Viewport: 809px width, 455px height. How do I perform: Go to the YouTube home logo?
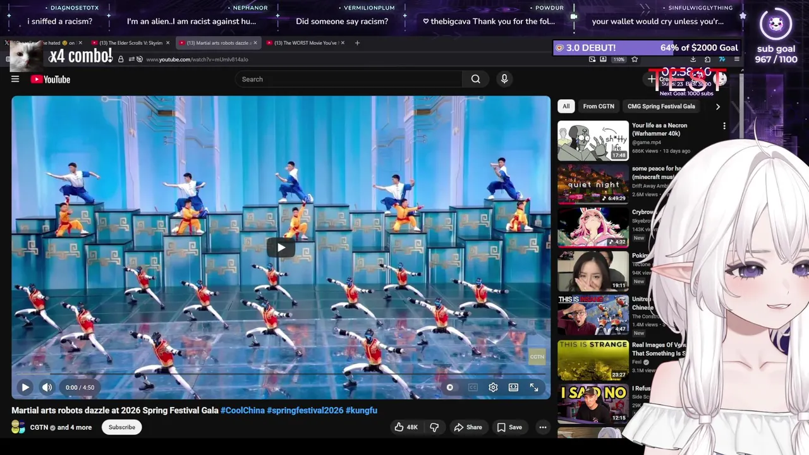50,79
